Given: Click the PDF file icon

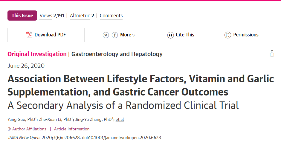Looking at the screenshot, I should (x=29, y=35).
